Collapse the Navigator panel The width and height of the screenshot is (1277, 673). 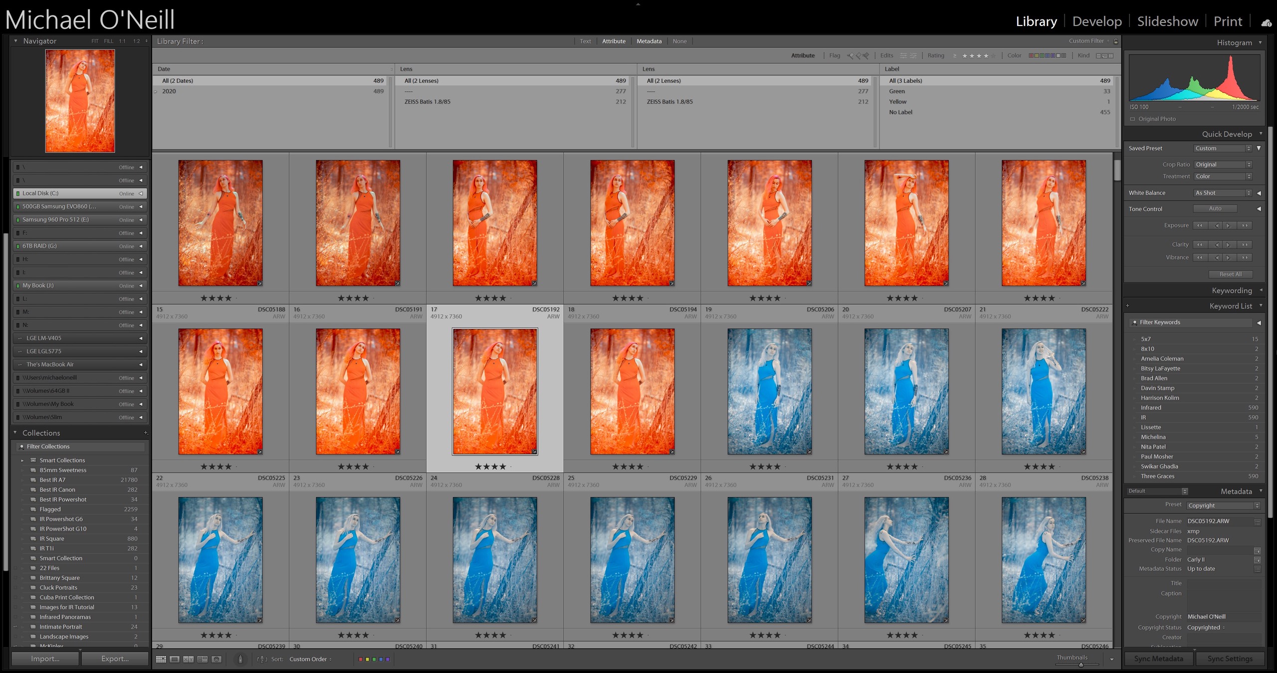coord(15,41)
